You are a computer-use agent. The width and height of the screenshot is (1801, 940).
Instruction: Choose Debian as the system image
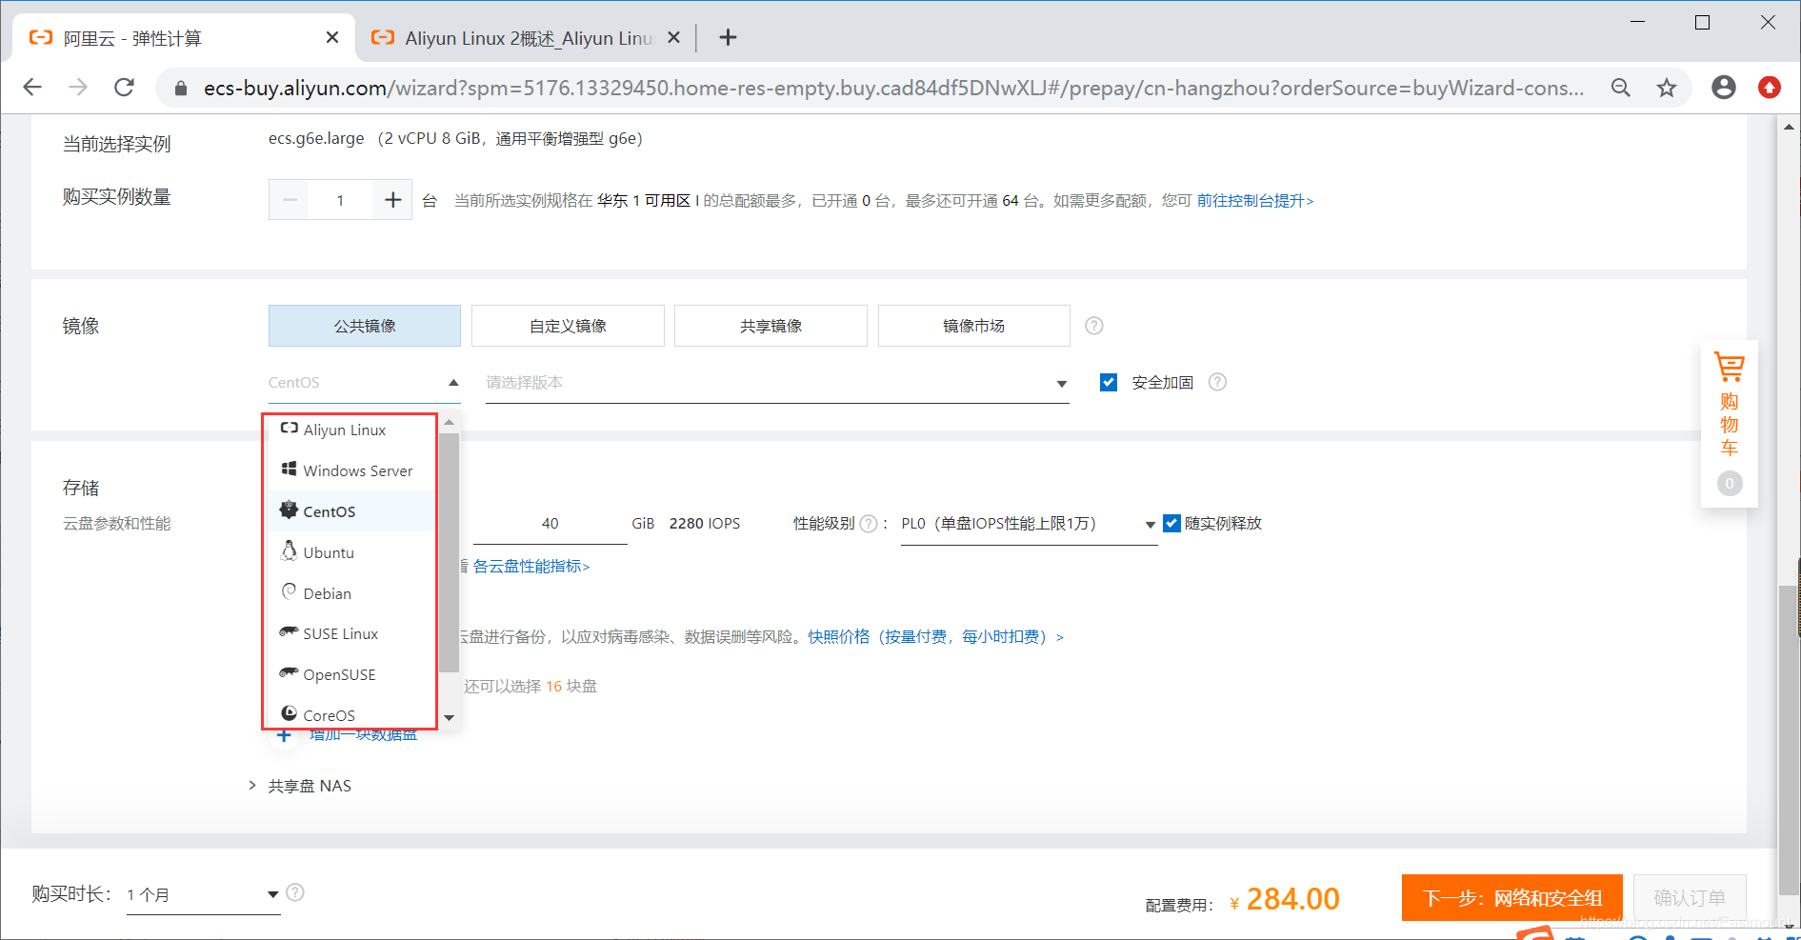(326, 593)
